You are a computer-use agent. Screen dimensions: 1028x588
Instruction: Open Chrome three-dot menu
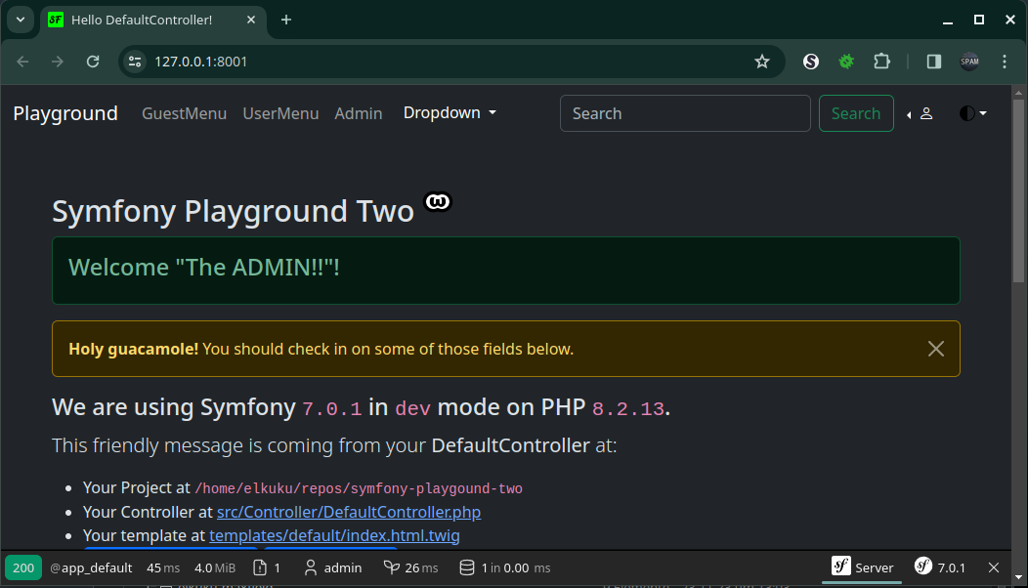(1005, 62)
